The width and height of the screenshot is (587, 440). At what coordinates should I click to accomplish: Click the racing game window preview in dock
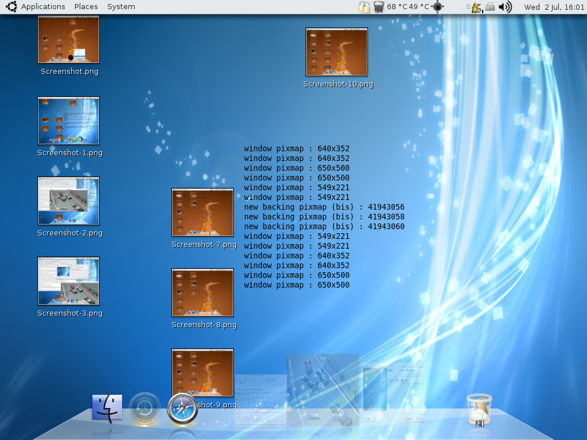point(323,390)
